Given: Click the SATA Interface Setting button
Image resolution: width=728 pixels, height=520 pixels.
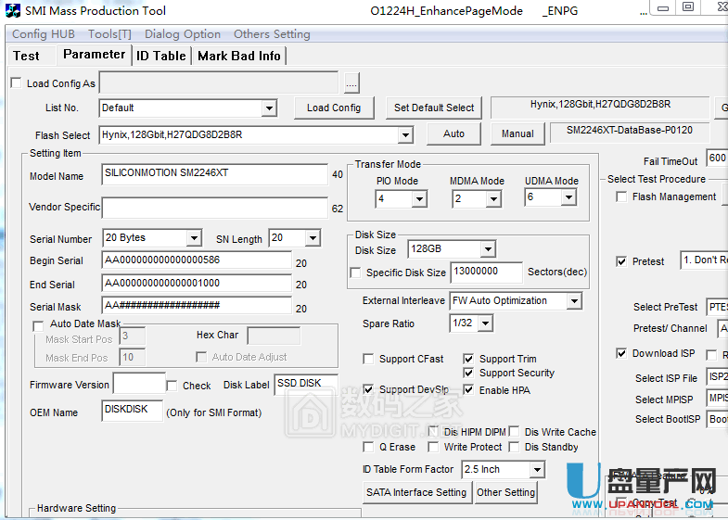Looking at the screenshot, I should coord(416,492).
